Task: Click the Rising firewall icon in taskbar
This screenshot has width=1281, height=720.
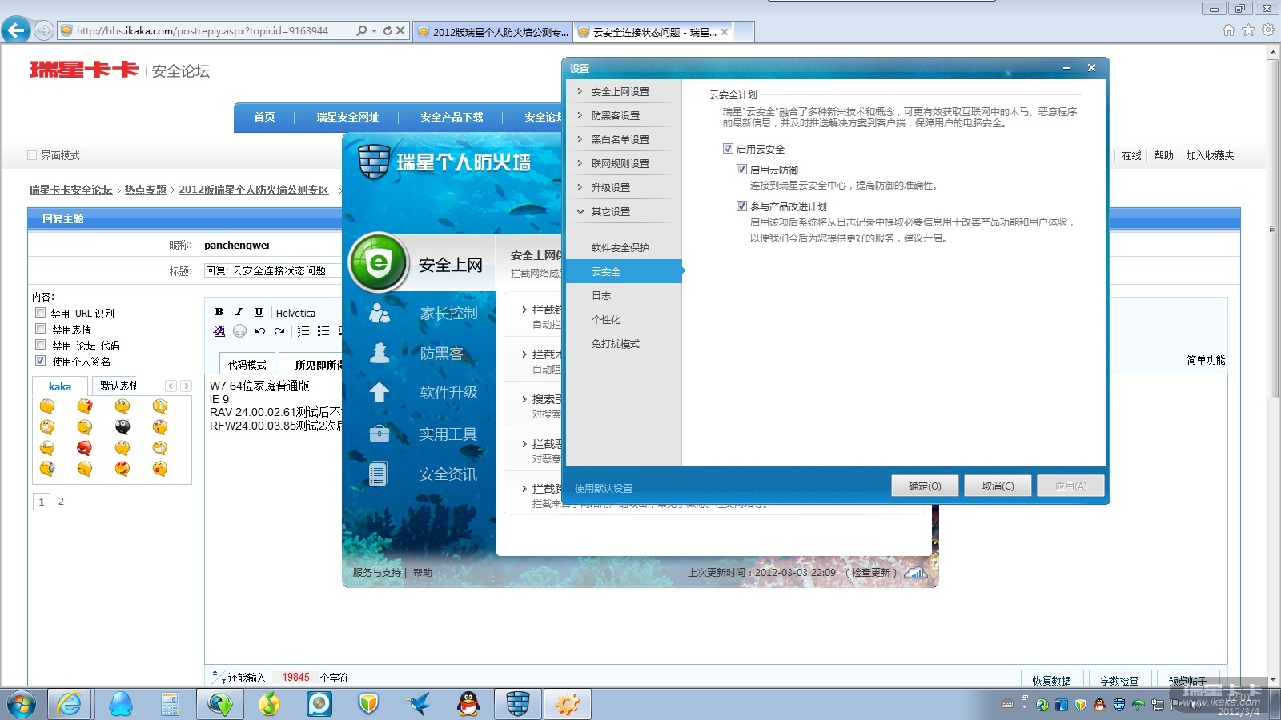Action: 518,704
